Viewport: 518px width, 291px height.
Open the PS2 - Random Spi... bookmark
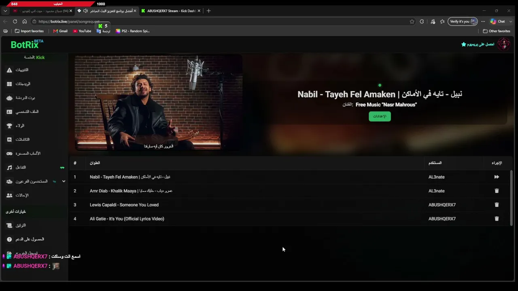coord(133,31)
